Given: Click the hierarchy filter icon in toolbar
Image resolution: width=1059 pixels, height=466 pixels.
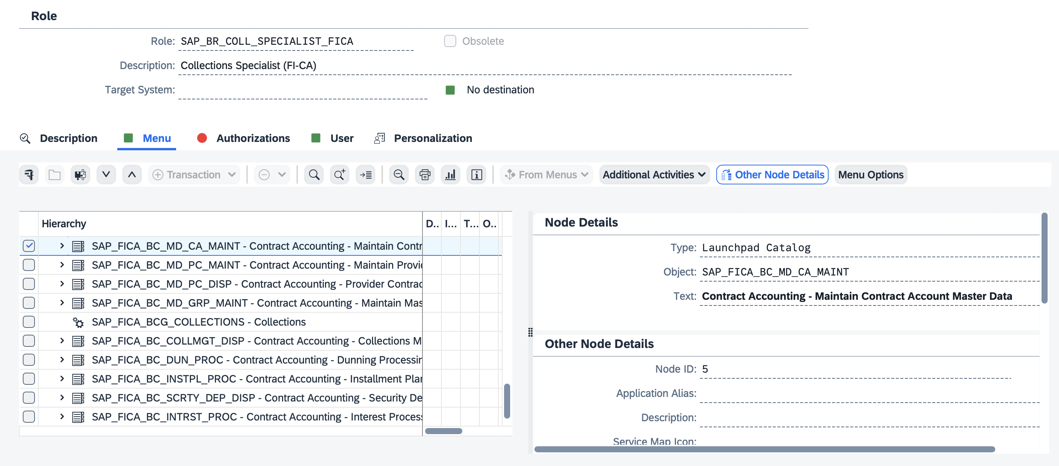Looking at the screenshot, I should [x=29, y=175].
